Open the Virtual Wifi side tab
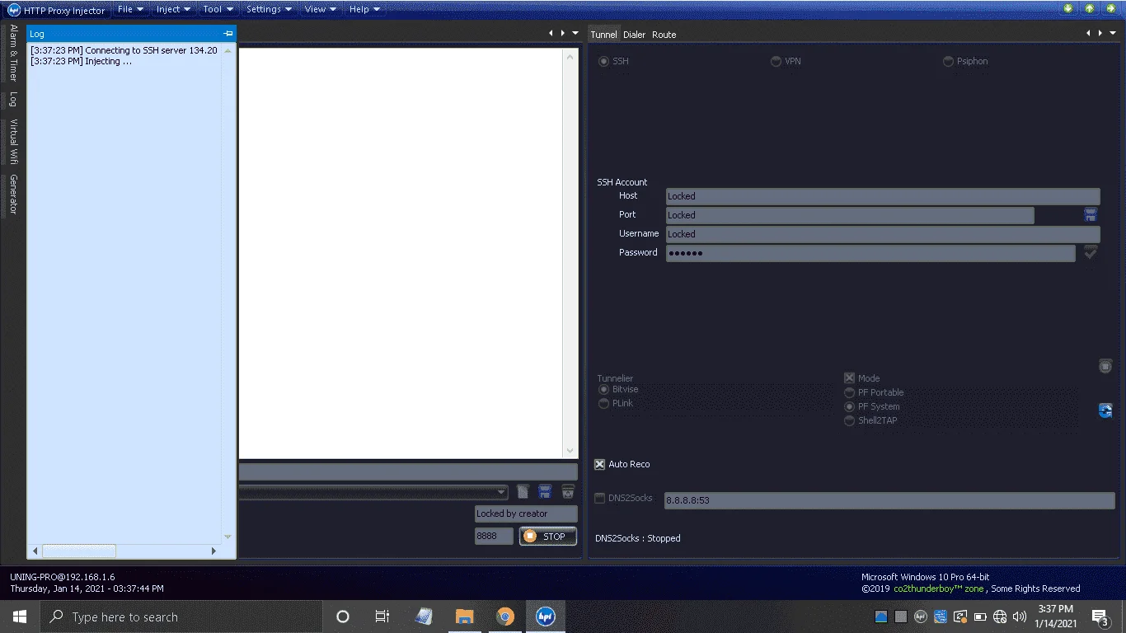Screen dimensions: 1126x633 [13, 141]
